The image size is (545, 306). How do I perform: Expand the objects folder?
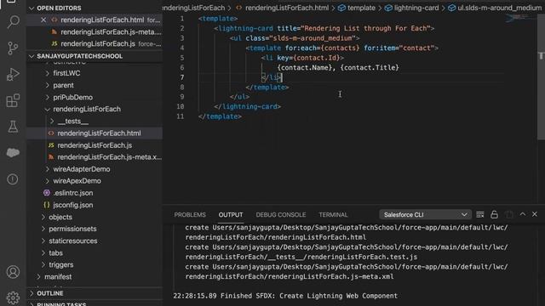click(43, 217)
